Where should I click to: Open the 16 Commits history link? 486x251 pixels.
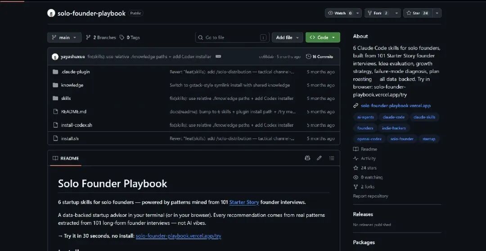coord(319,57)
